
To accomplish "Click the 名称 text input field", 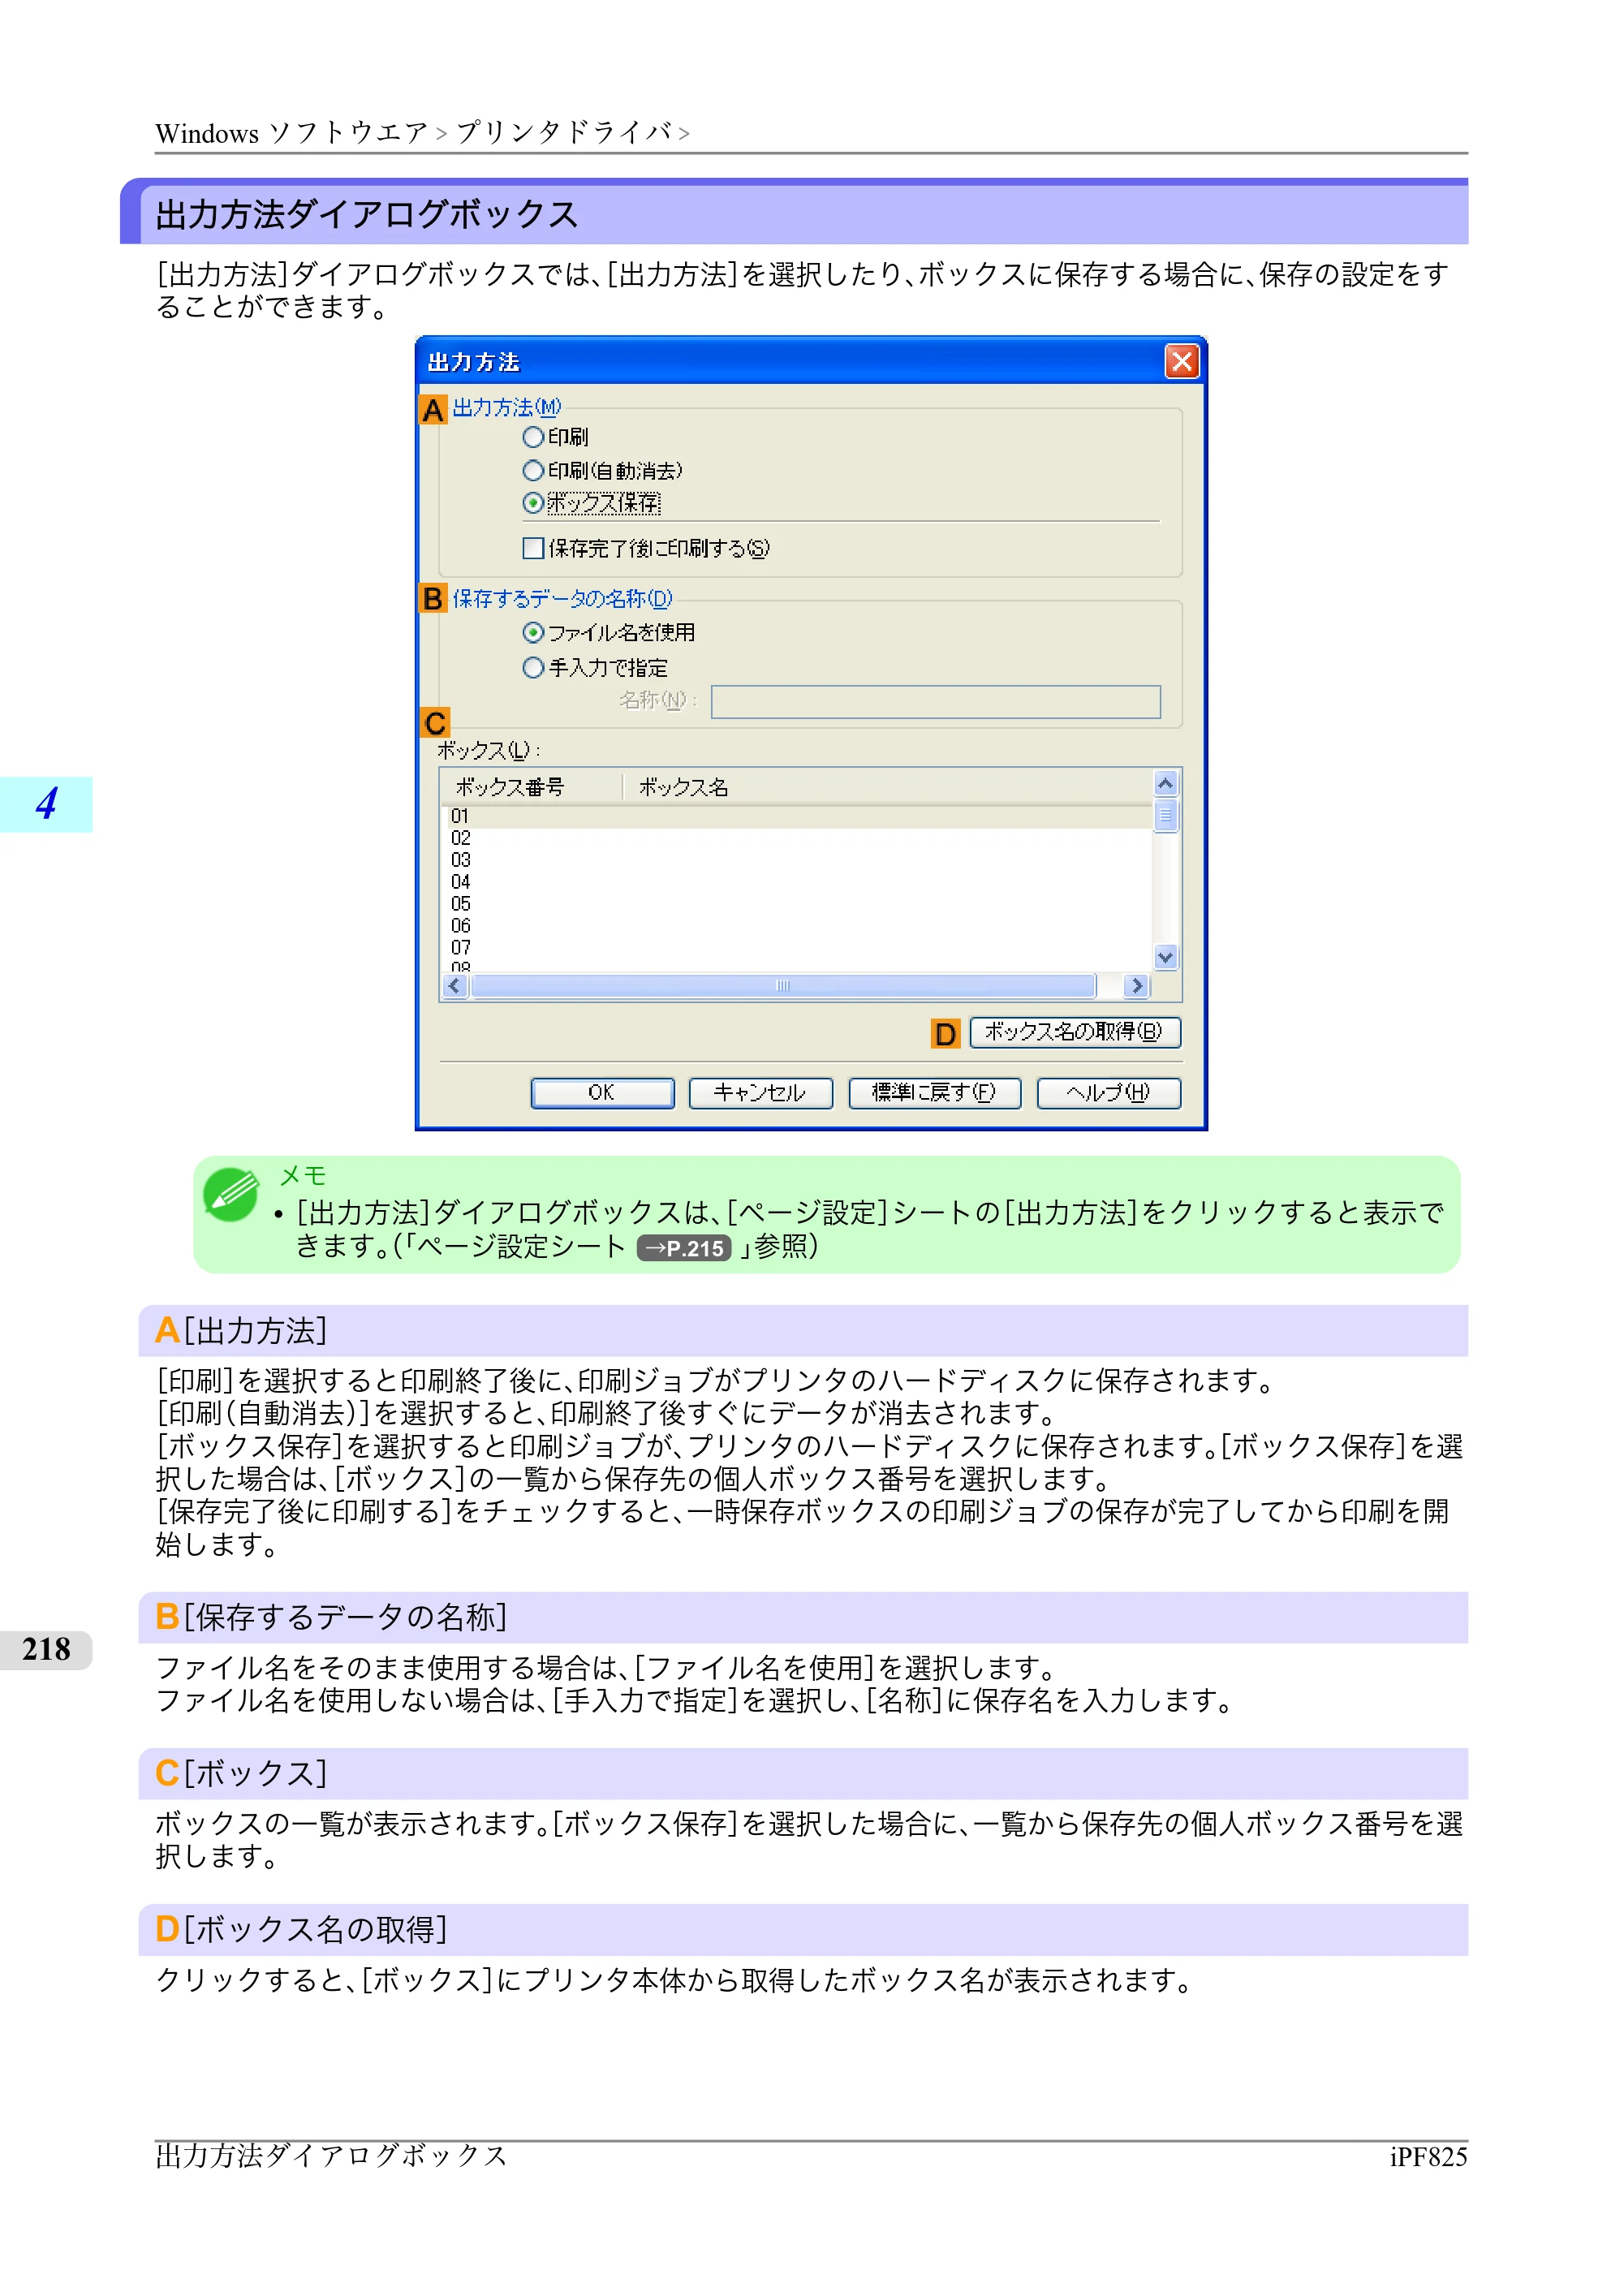I will [x=935, y=702].
